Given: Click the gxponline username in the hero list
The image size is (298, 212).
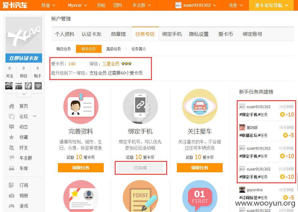Looking at the screenshot, I should (x=255, y=190).
